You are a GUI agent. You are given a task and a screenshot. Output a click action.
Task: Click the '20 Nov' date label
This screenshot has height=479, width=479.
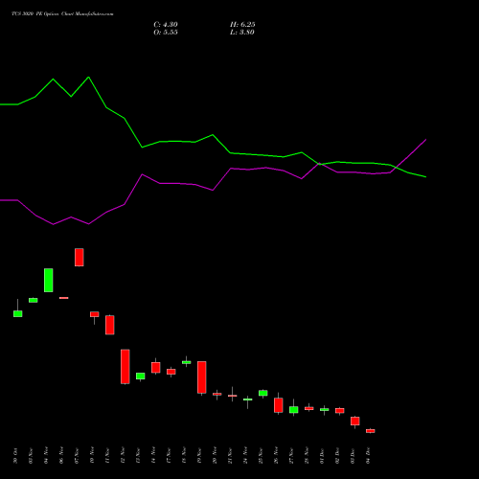point(215,456)
